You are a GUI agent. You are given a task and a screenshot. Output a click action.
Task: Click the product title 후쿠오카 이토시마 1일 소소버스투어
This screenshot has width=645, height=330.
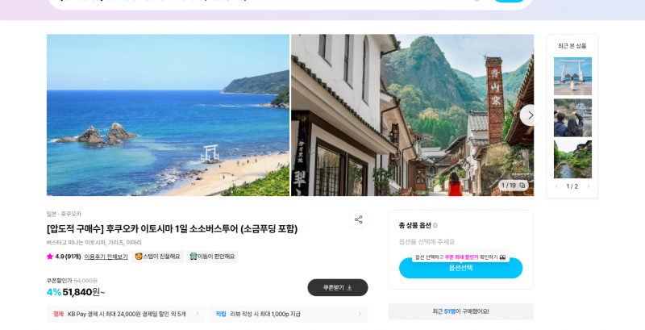(x=172, y=229)
